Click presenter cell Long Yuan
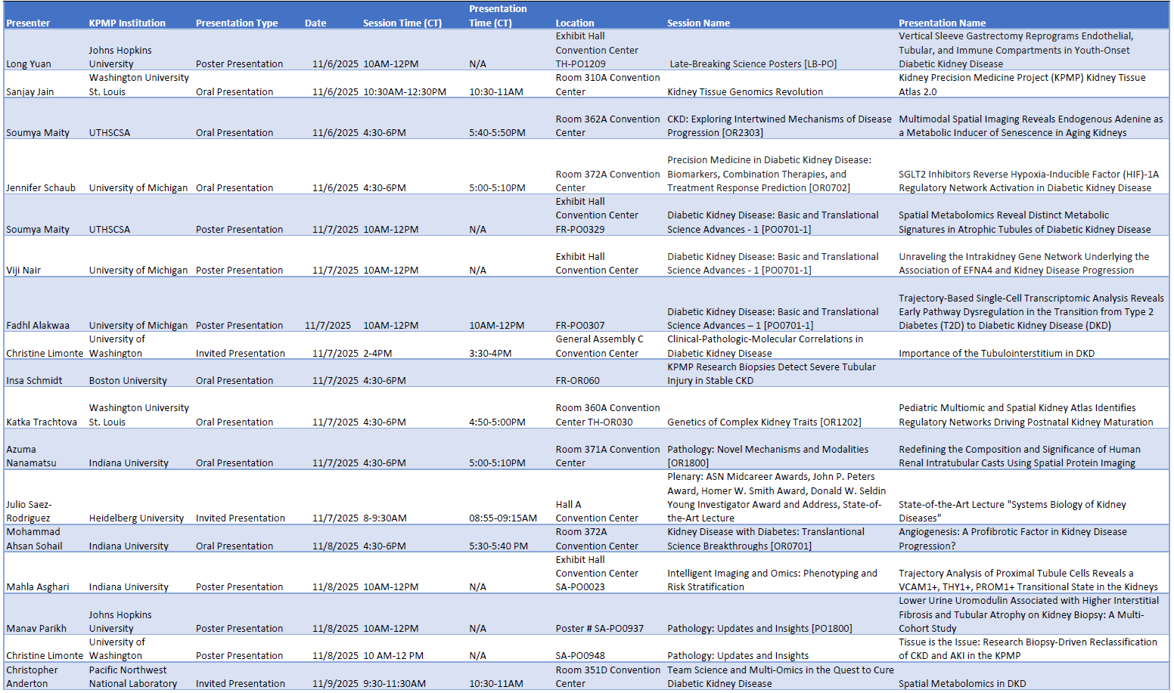Viewport: 1174px width, 693px height. (x=29, y=64)
